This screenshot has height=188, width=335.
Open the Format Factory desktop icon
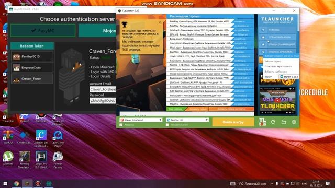pos(58,160)
